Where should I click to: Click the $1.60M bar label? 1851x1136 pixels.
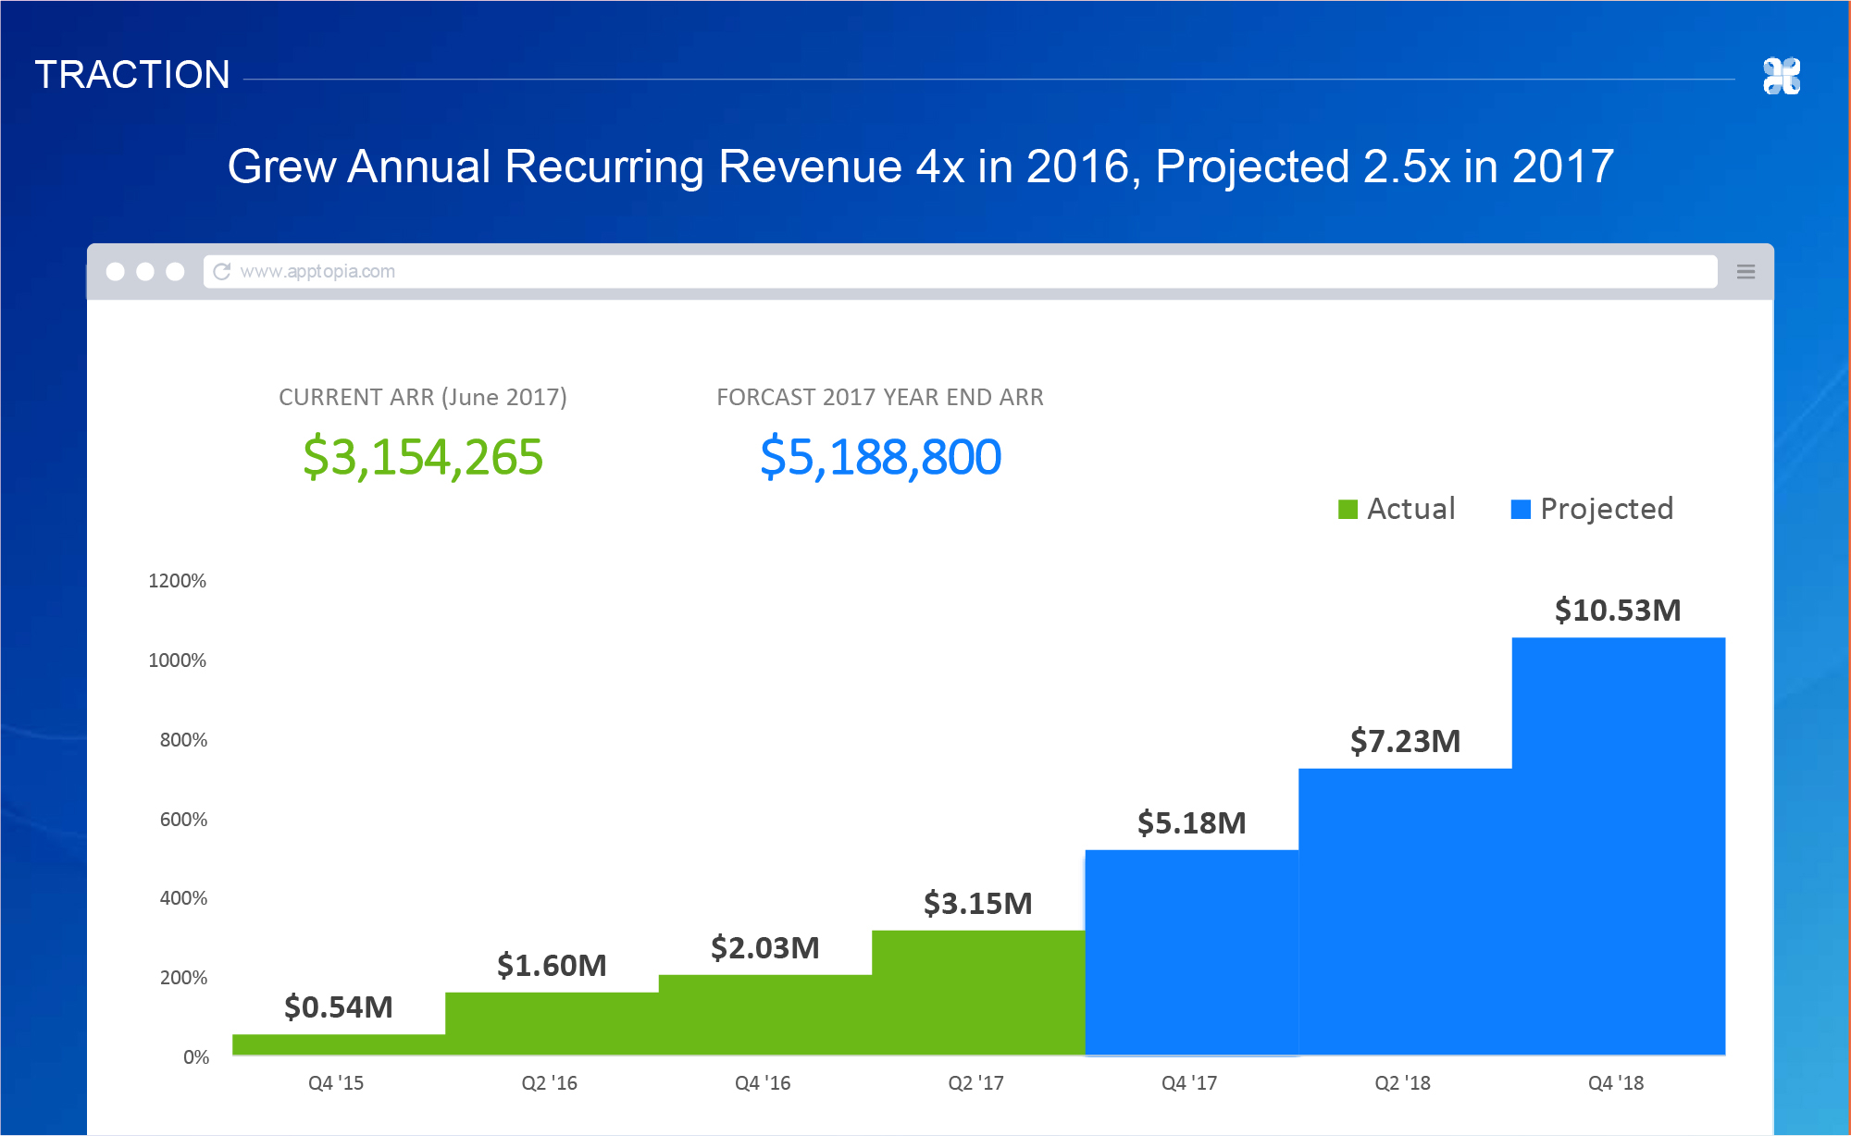tap(552, 965)
